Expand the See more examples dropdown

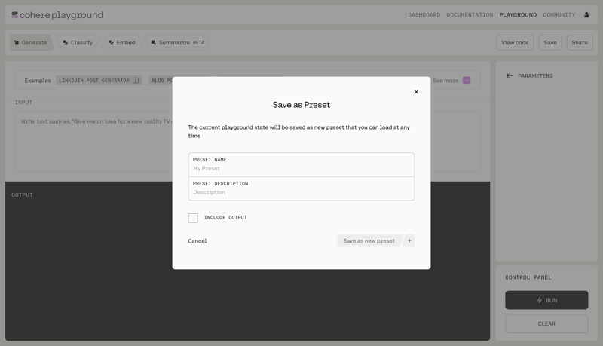[466, 81]
